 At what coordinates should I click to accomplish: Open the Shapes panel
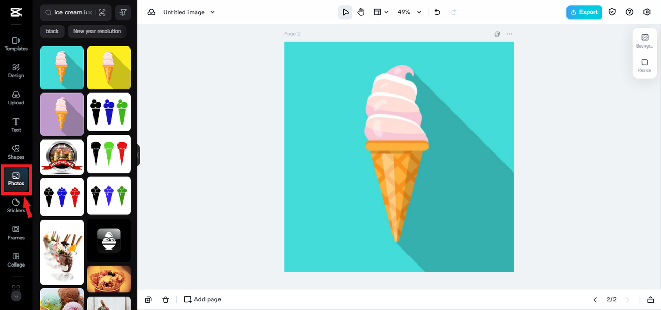coord(16,152)
